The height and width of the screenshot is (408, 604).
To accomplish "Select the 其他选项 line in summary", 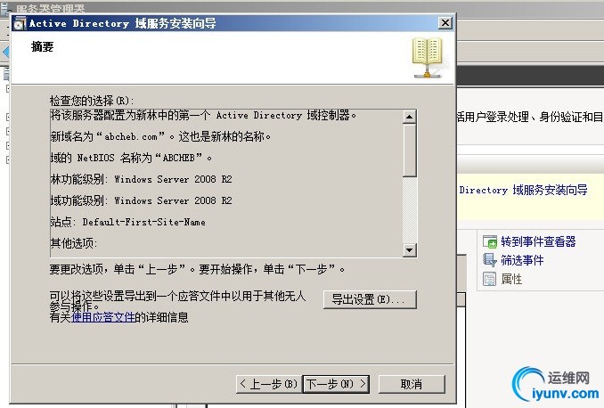I will pyautogui.click(x=74, y=243).
